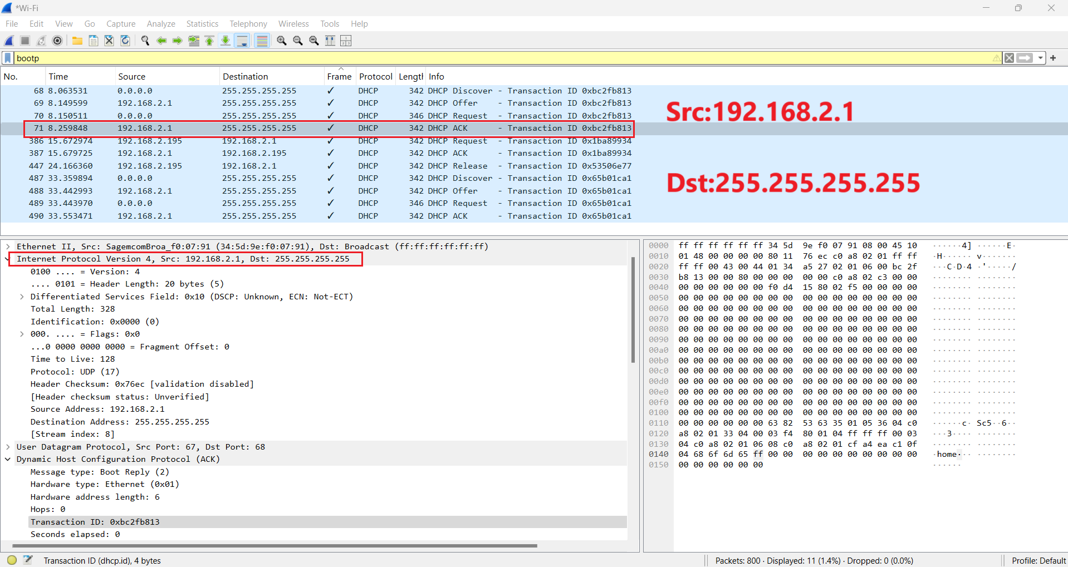Reset text zoom to normal size
Viewport: 1068px width, 567px height.
point(314,41)
